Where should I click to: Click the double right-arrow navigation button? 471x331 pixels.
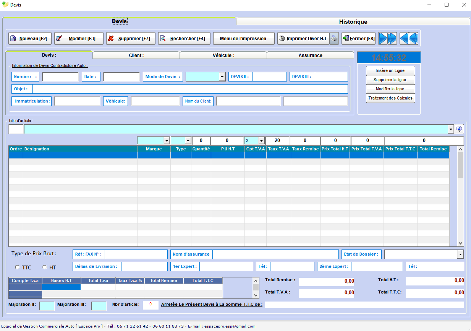click(392, 39)
